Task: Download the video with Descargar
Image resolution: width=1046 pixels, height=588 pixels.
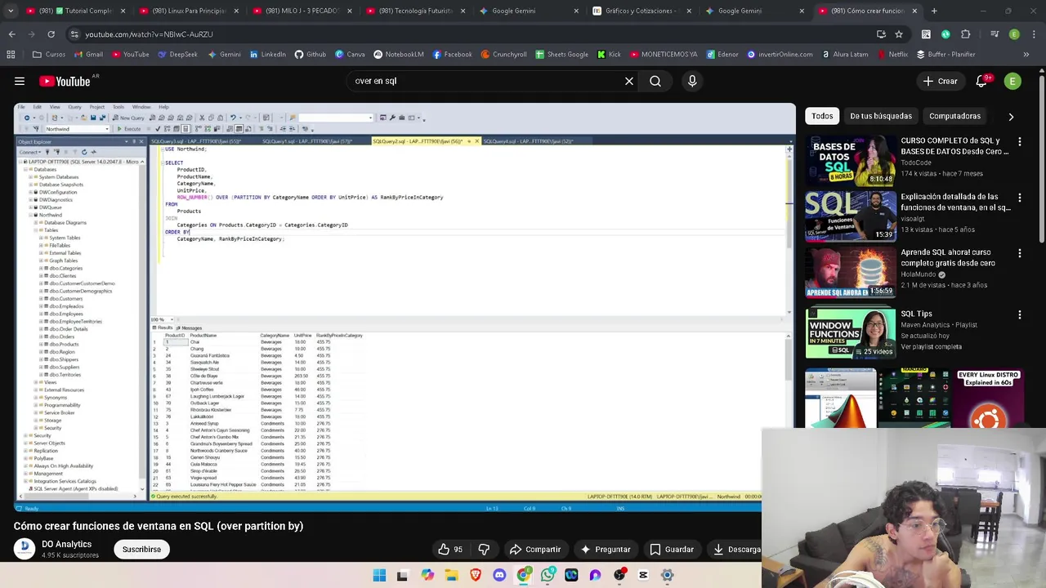Action: (x=735, y=550)
